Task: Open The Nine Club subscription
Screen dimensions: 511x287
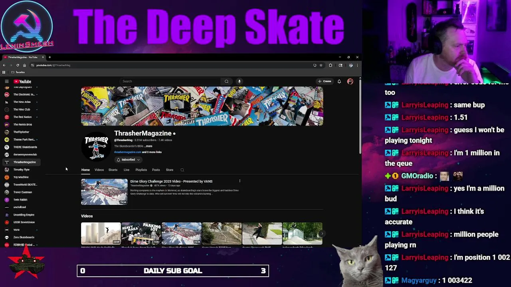Action: [22, 110]
